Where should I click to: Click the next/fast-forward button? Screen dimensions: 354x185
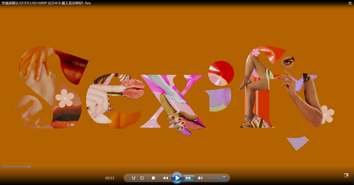click(189, 178)
